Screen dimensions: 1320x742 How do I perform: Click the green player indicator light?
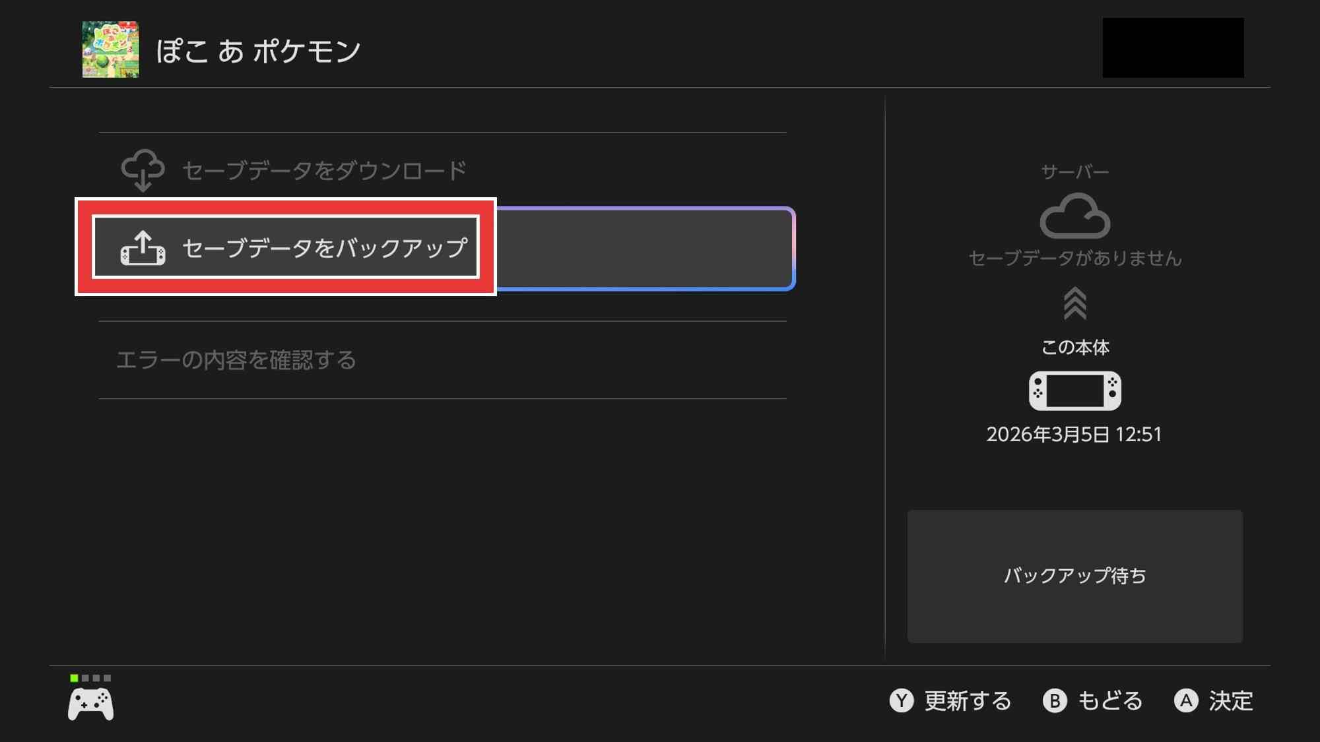(74, 678)
